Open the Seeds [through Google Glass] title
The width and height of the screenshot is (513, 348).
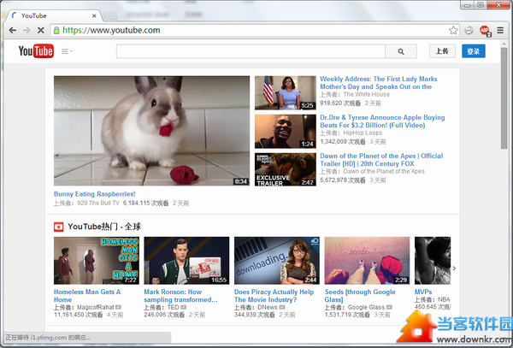[x=360, y=296]
